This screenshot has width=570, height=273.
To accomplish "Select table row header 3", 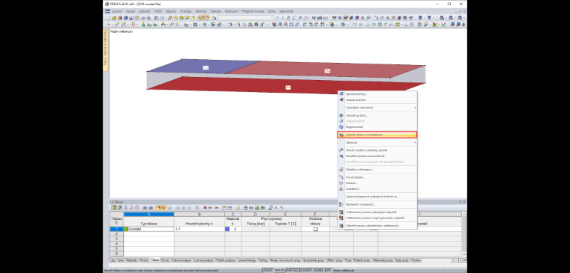I will (116, 239).
